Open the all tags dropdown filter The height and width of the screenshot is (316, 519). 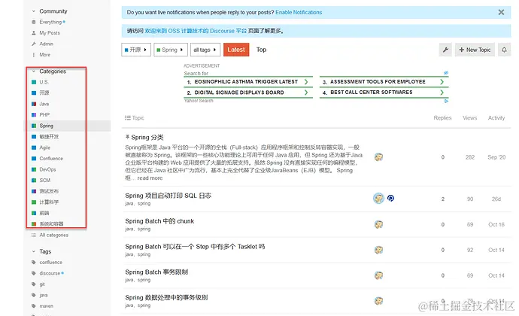coord(205,50)
